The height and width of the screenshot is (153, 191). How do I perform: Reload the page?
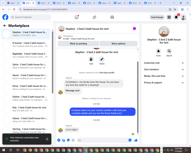[14, 9]
